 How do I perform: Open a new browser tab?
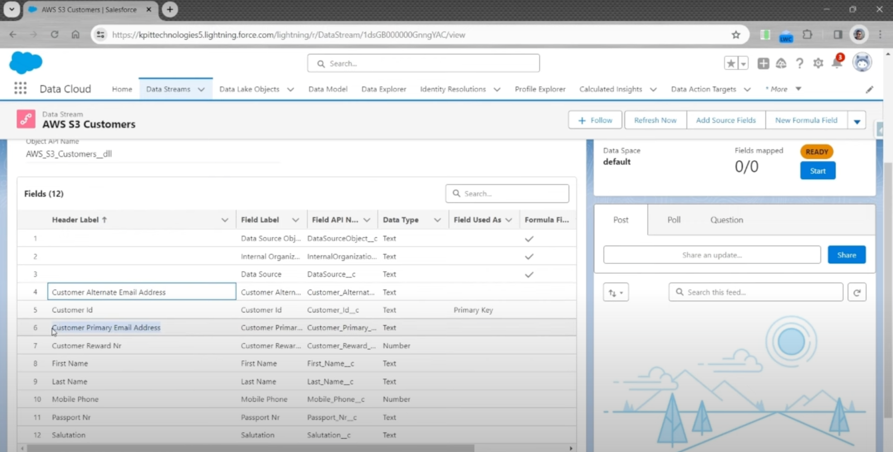click(x=170, y=9)
